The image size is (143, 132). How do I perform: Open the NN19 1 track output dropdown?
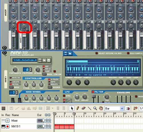[x=41, y=127]
